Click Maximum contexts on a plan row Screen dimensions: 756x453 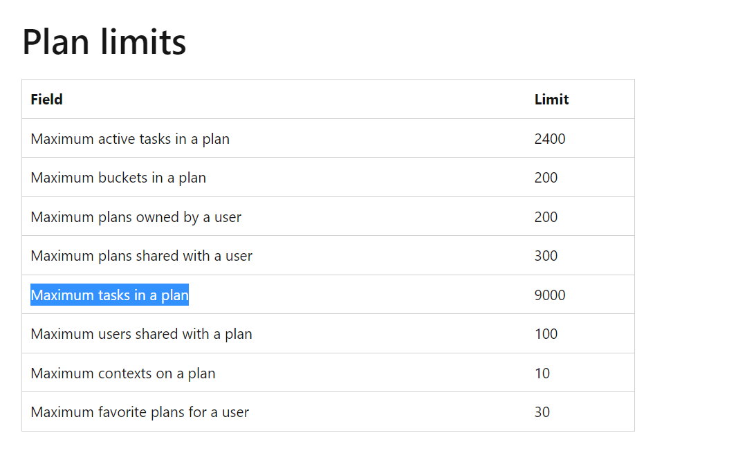[328, 373]
